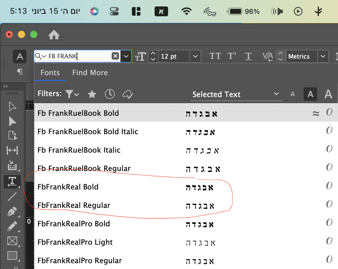338x269 pixels.
Task: Clear the font search field
Action: (115, 56)
